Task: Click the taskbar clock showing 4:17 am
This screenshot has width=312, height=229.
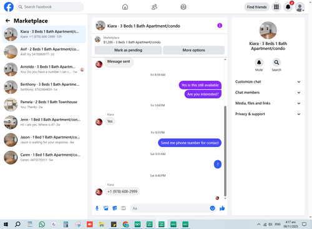Action: [x=291, y=224]
